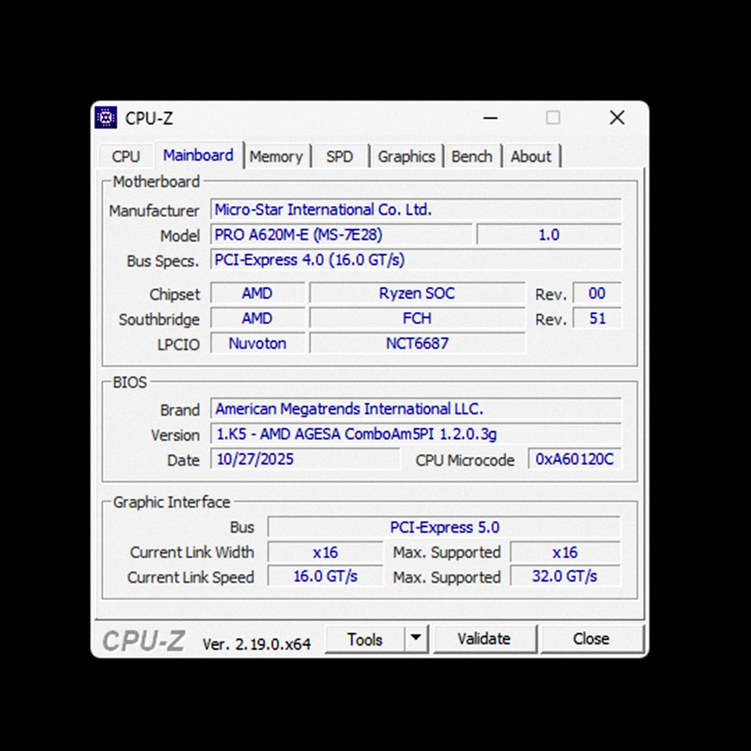Click the BIOS Version field

(415, 434)
